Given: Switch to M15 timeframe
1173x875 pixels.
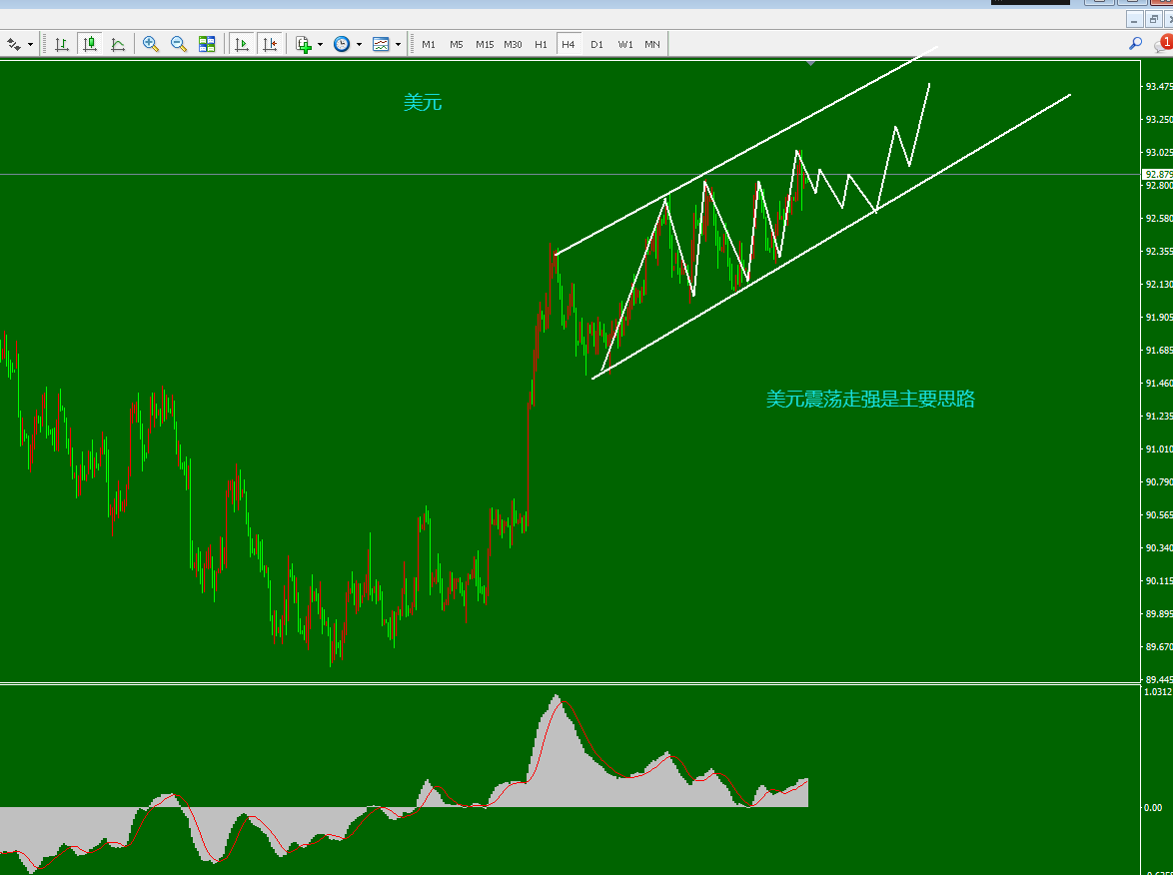Looking at the screenshot, I should pyautogui.click(x=485, y=44).
